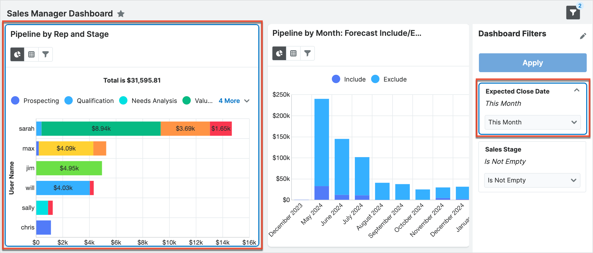Screen dimensions: 593x253
Task: Click the Prospecting blue color swatch
Action: tap(15, 101)
